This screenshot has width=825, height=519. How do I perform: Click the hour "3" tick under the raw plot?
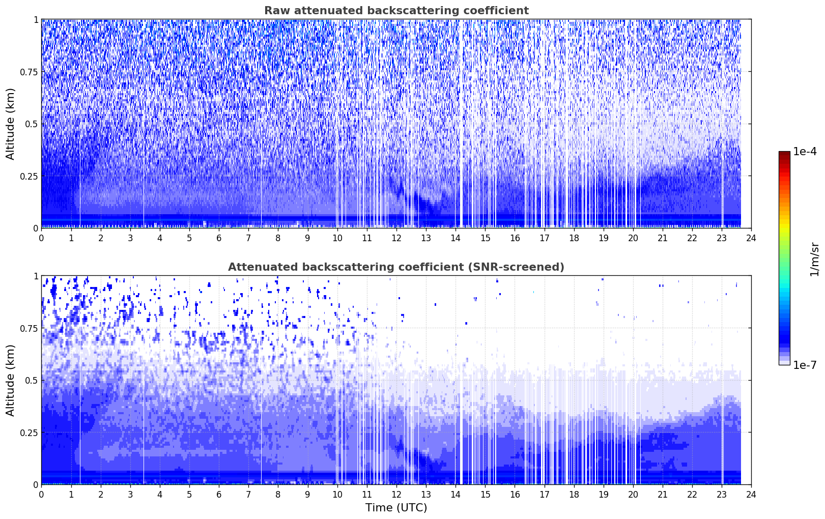click(130, 238)
